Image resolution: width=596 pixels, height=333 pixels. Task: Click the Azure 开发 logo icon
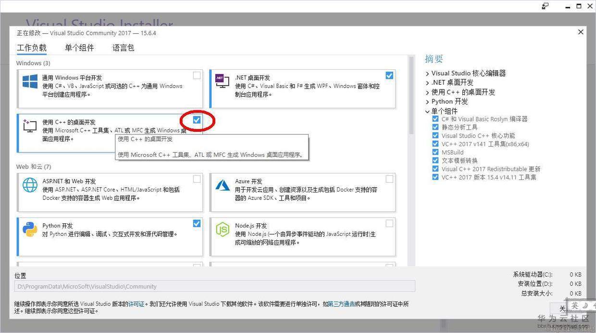coord(222,185)
